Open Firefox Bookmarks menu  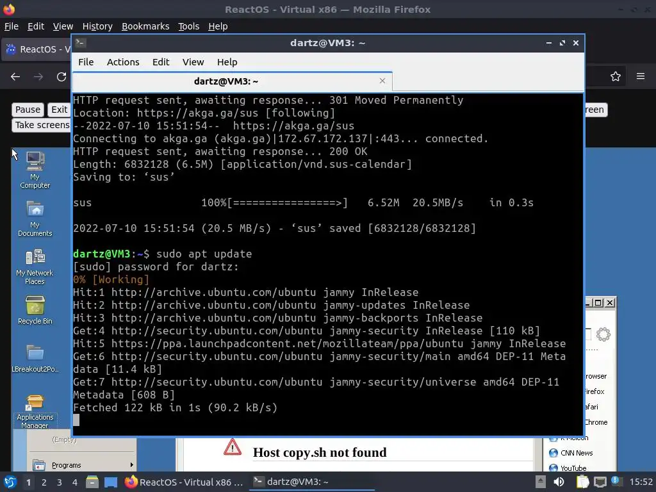pyautogui.click(x=145, y=26)
